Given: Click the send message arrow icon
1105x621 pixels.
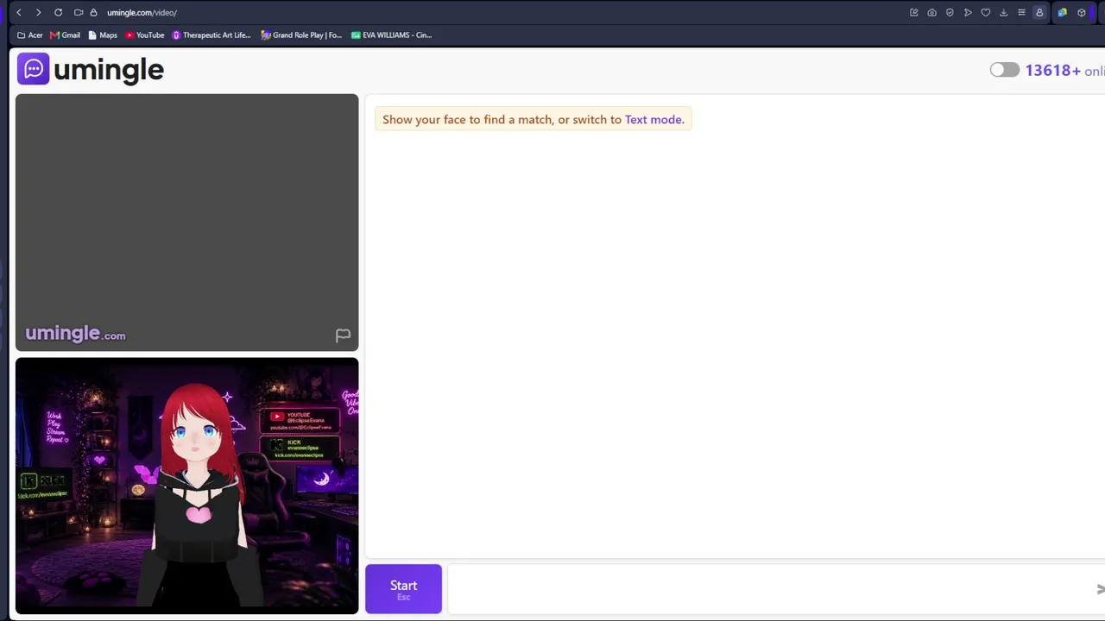Looking at the screenshot, I should pyautogui.click(x=1100, y=589).
